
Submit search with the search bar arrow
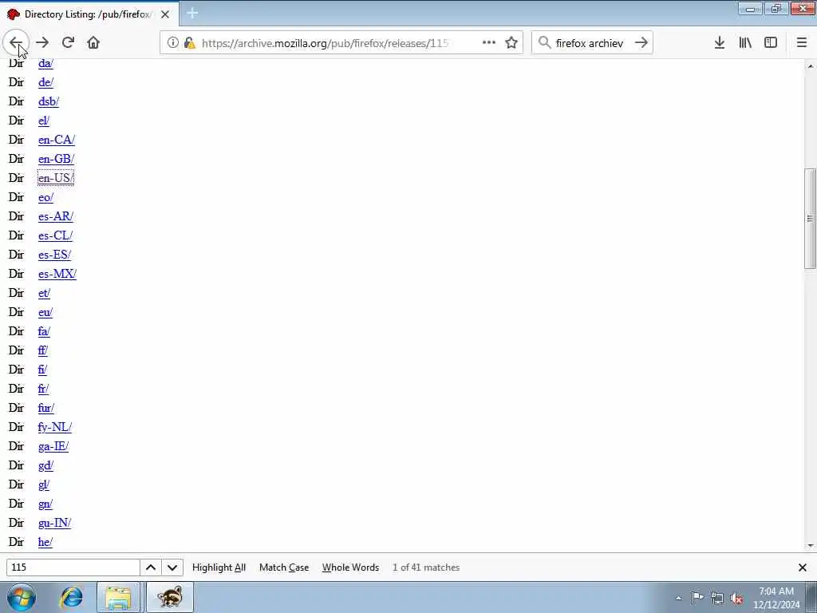point(641,43)
